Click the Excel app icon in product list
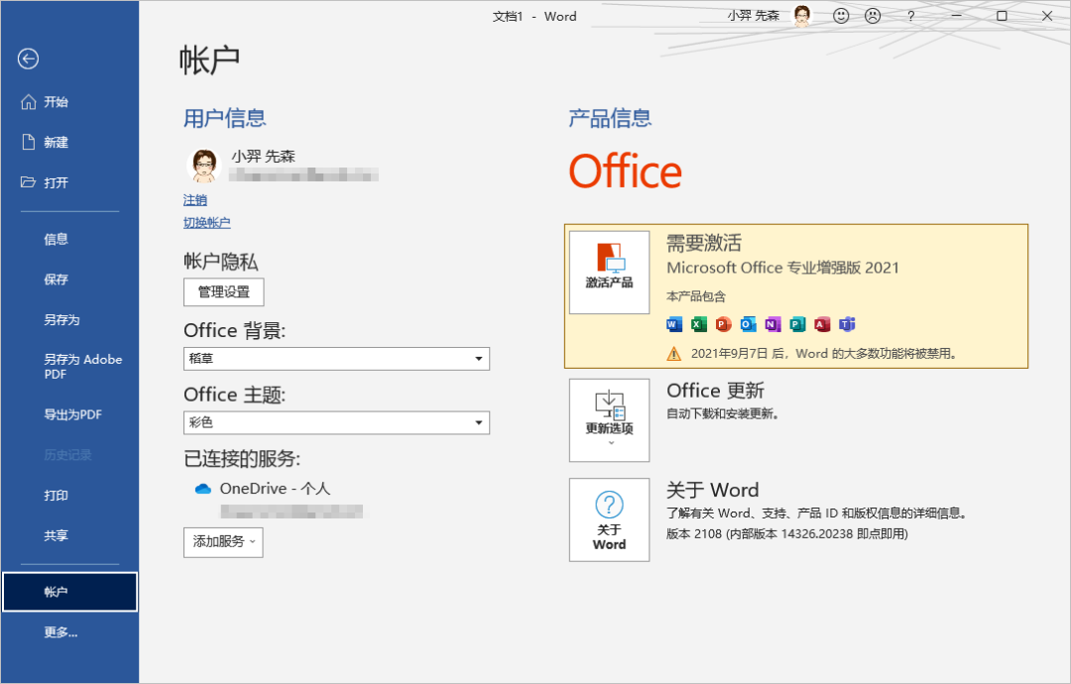Viewport: 1071px width, 684px height. click(699, 324)
